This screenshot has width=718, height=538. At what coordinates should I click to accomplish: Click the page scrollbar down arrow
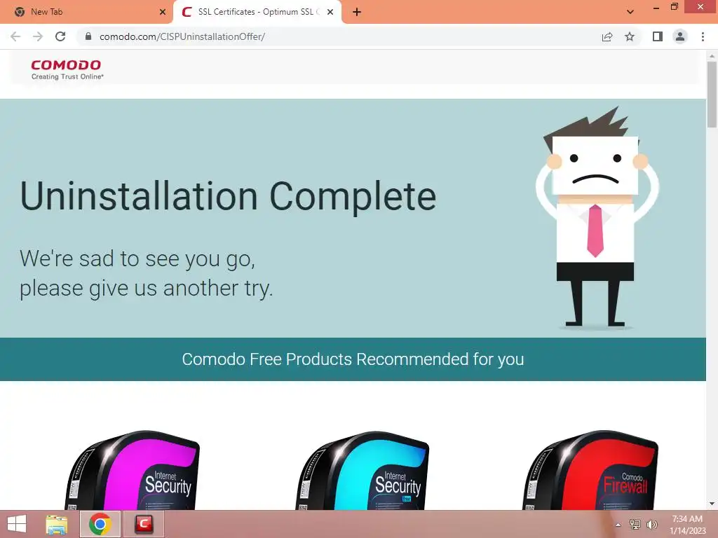coord(712,504)
